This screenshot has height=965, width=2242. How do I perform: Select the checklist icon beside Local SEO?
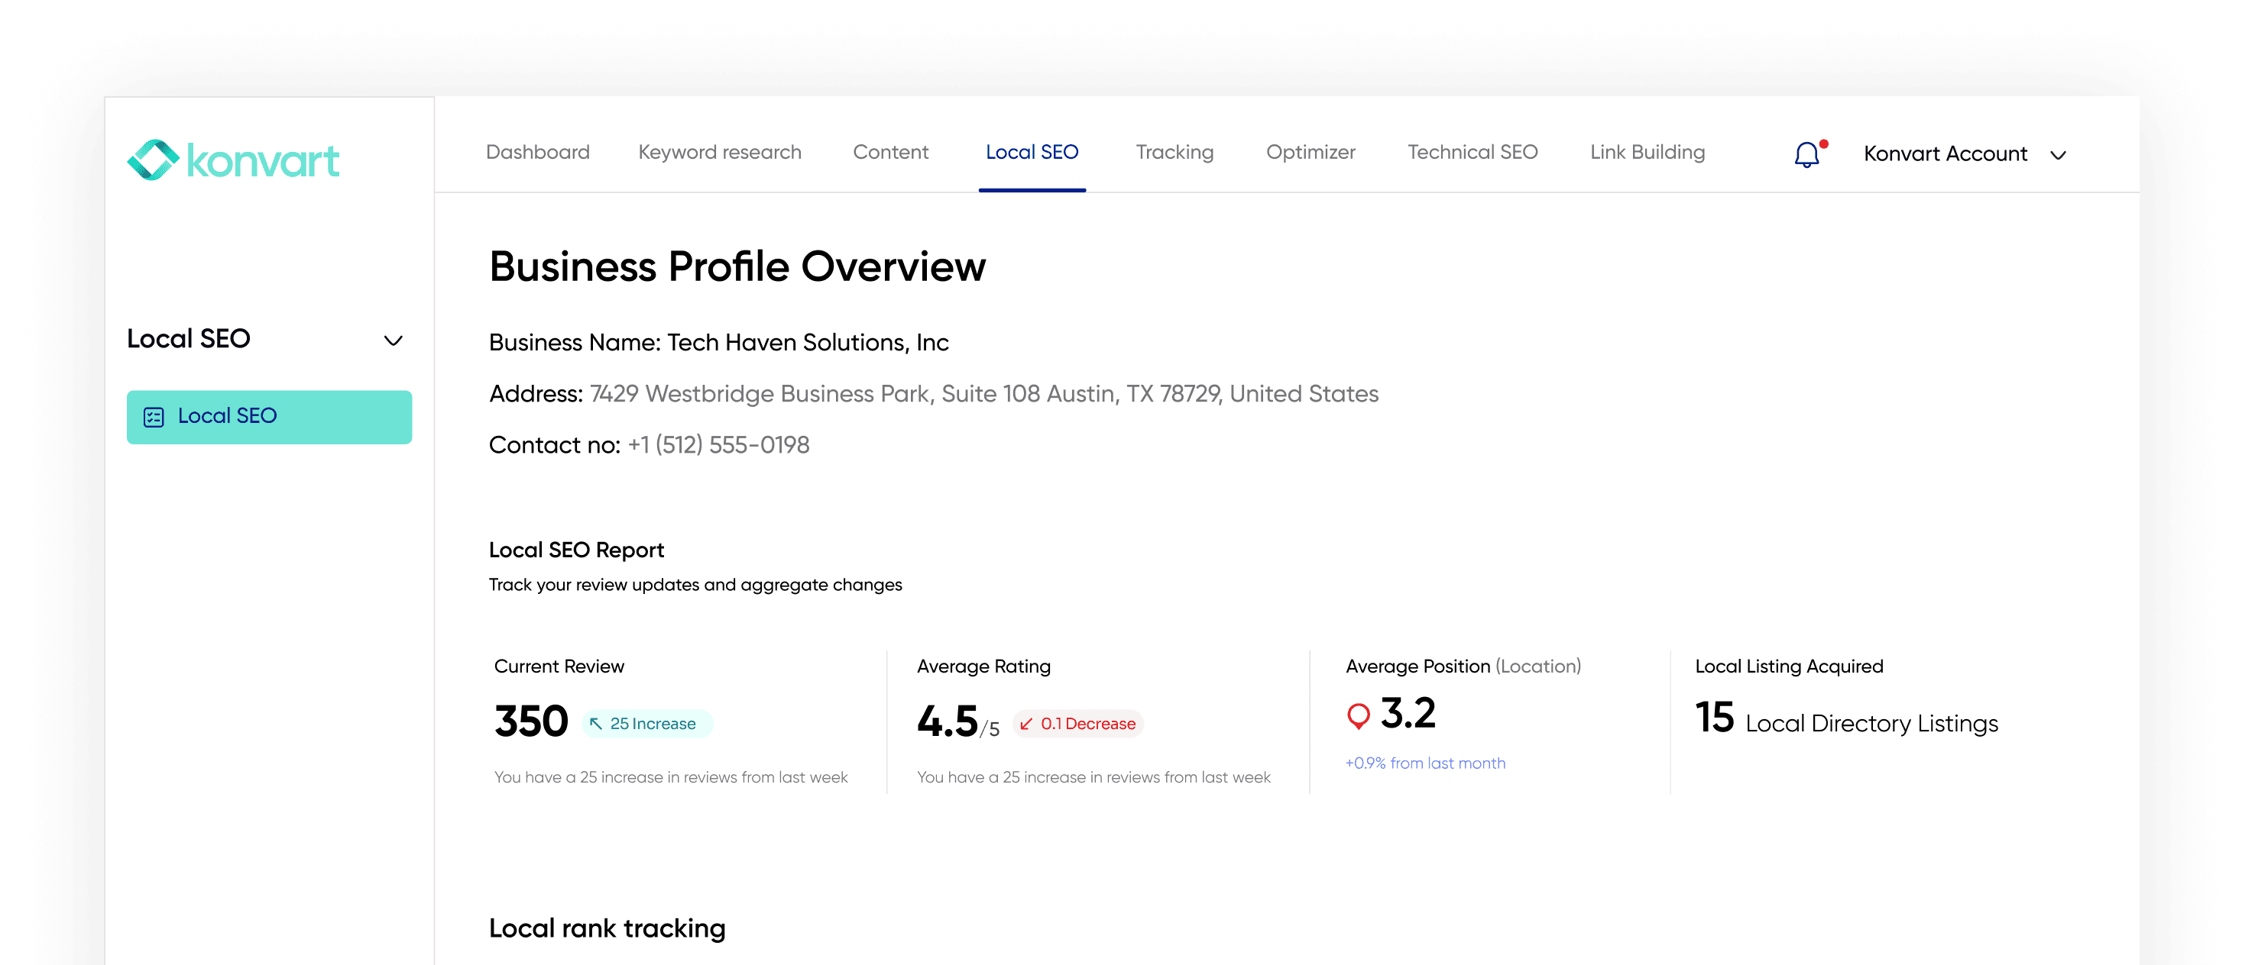[154, 418]
